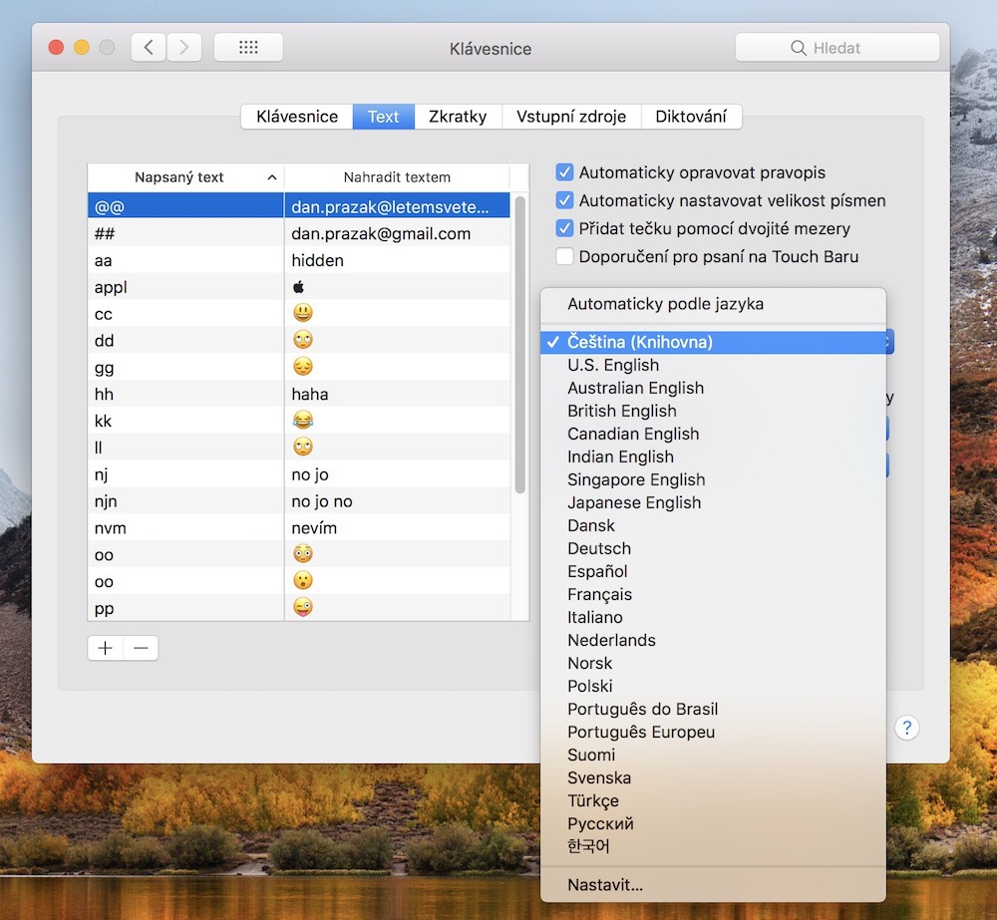997x920 pixels.
Task: Disable Automaticky opravovat pravopis checkbox
Action: [565, 172]
